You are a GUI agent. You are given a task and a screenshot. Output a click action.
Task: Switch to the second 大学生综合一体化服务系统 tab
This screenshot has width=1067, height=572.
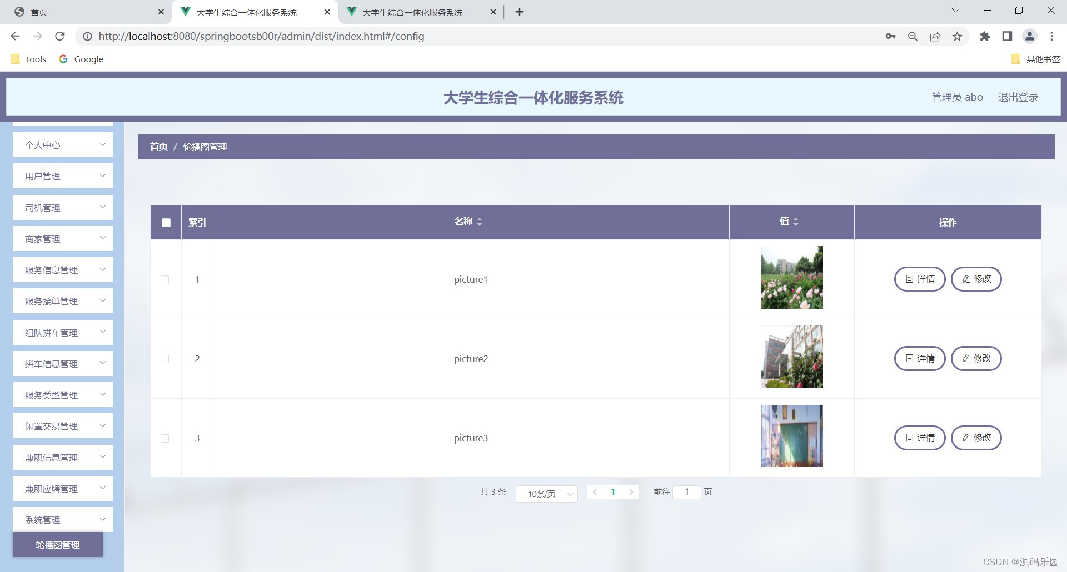click(412, 12)
